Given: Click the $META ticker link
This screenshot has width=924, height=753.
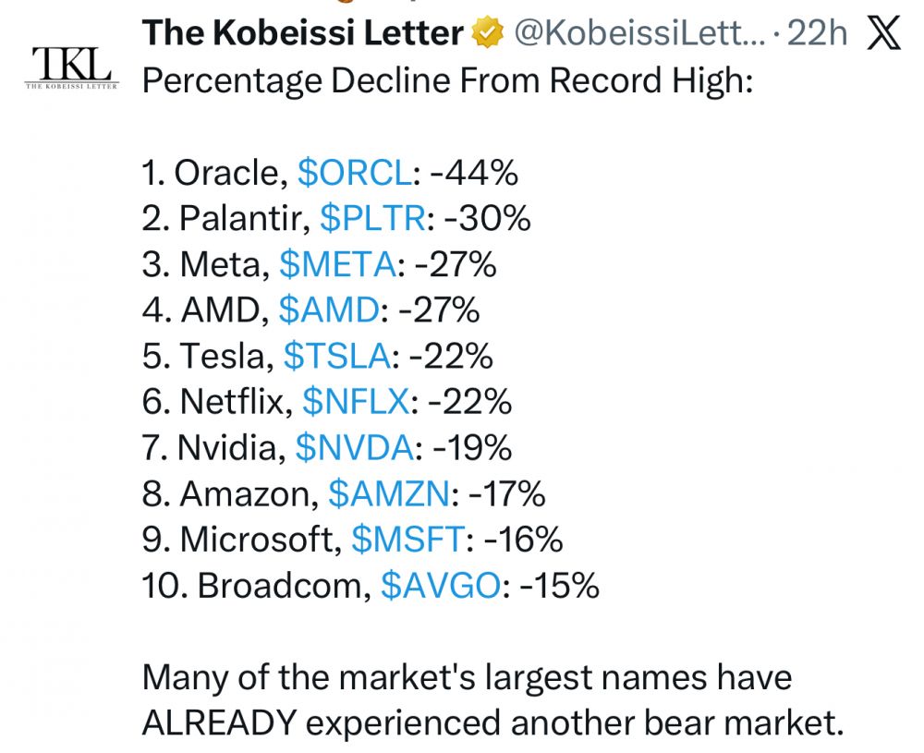Looking at the screenshot, I should pyautogui.click(x=337, y=265).
